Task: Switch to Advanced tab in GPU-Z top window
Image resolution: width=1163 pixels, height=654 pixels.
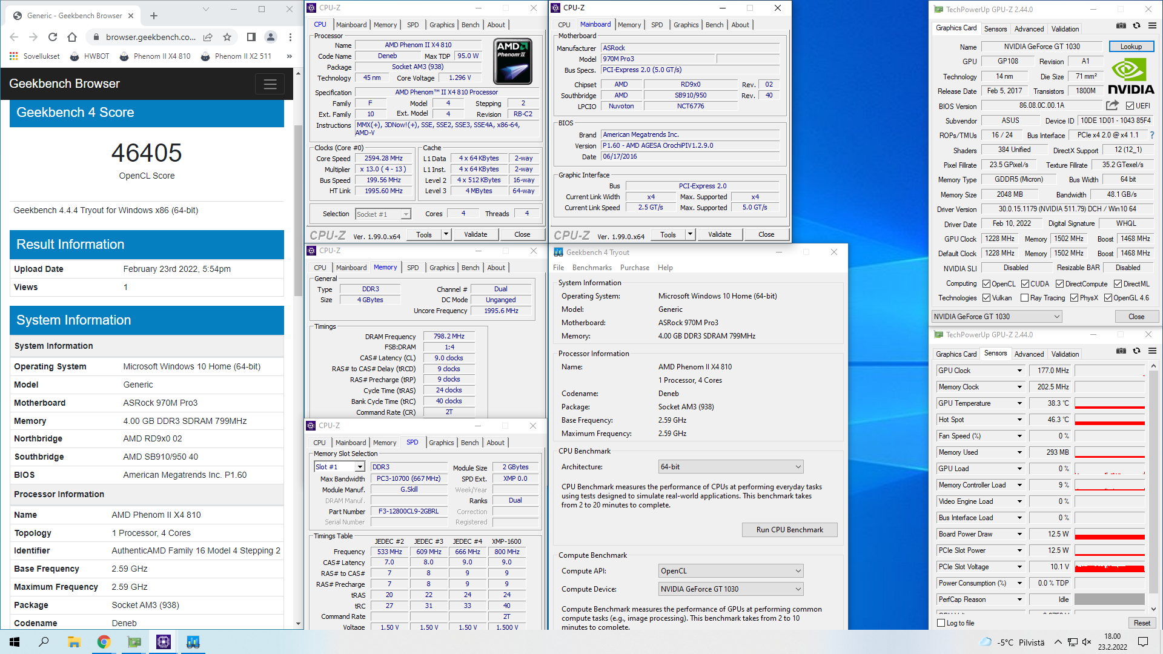Action: coord(1029,29)
